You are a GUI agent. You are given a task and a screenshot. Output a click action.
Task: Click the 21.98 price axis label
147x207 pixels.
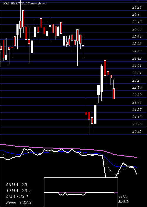click(137, 102)
